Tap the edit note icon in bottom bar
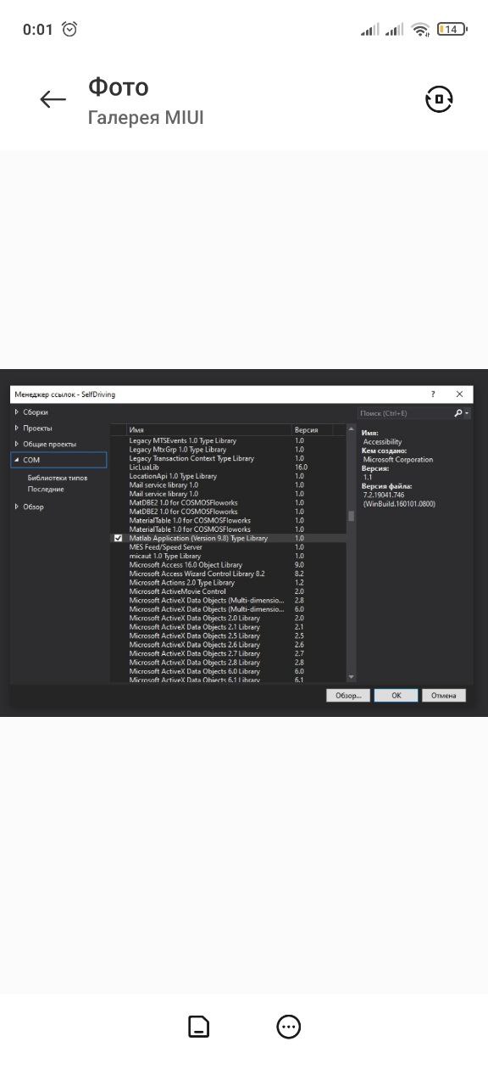 coord(198,1027)
